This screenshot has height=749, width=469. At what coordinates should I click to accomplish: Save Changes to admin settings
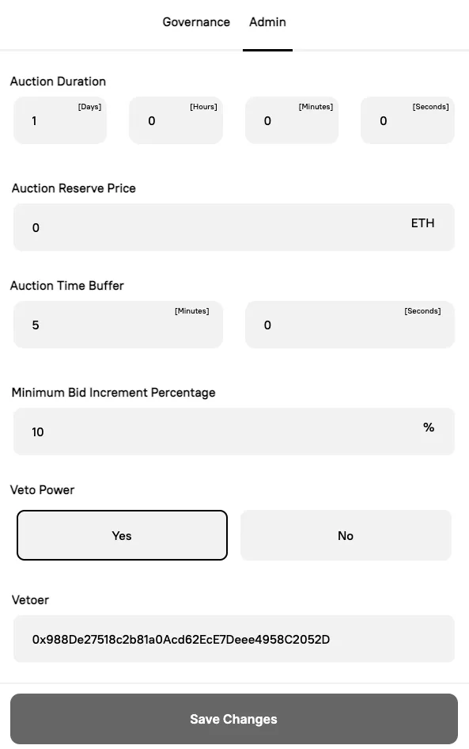pos(234,719)
